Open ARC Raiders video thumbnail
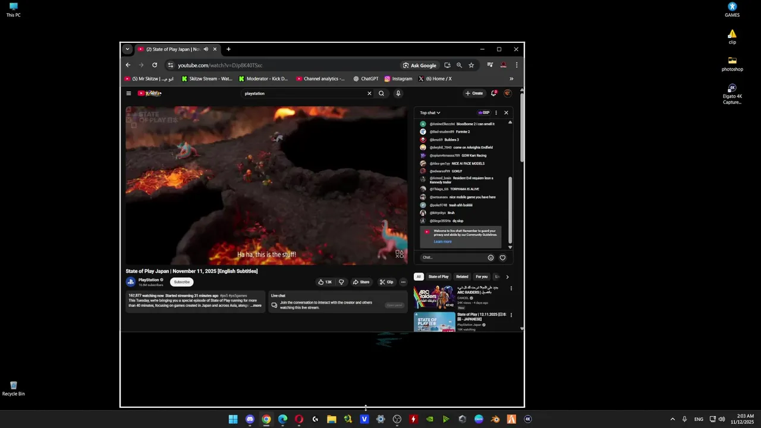Image resolution: width=761 pixels, height=428 pixels. click(x=435, y=297)
